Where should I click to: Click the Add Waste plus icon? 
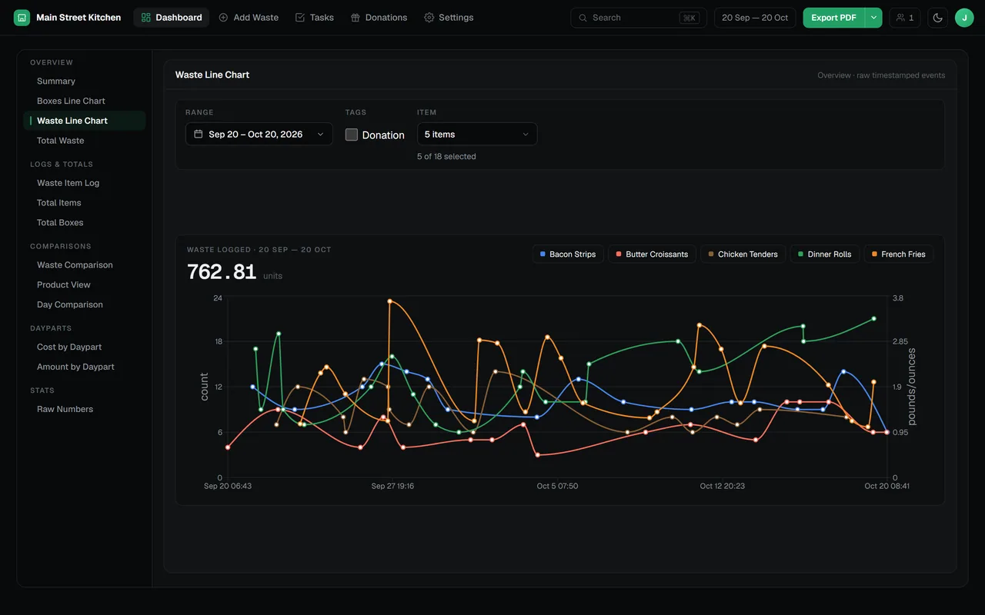pyautogui.click(x=223, y=18)
